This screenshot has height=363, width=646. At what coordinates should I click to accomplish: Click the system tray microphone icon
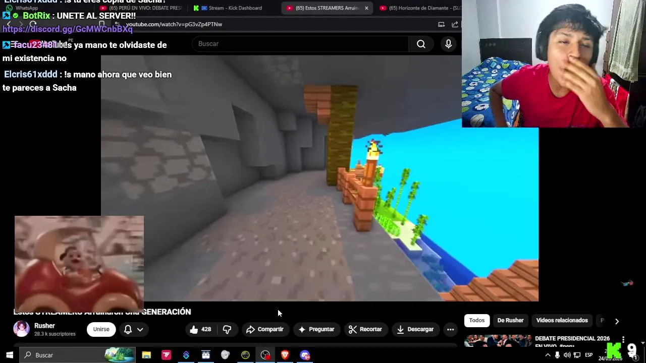pyautogui.click(x=557, y=355)
